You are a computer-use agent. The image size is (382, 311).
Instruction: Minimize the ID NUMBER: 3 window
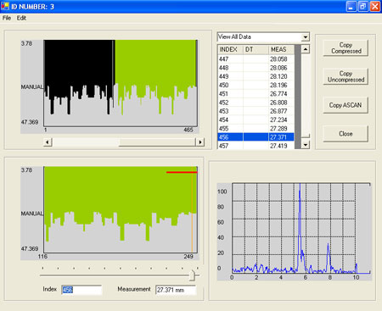pos(351,6)
